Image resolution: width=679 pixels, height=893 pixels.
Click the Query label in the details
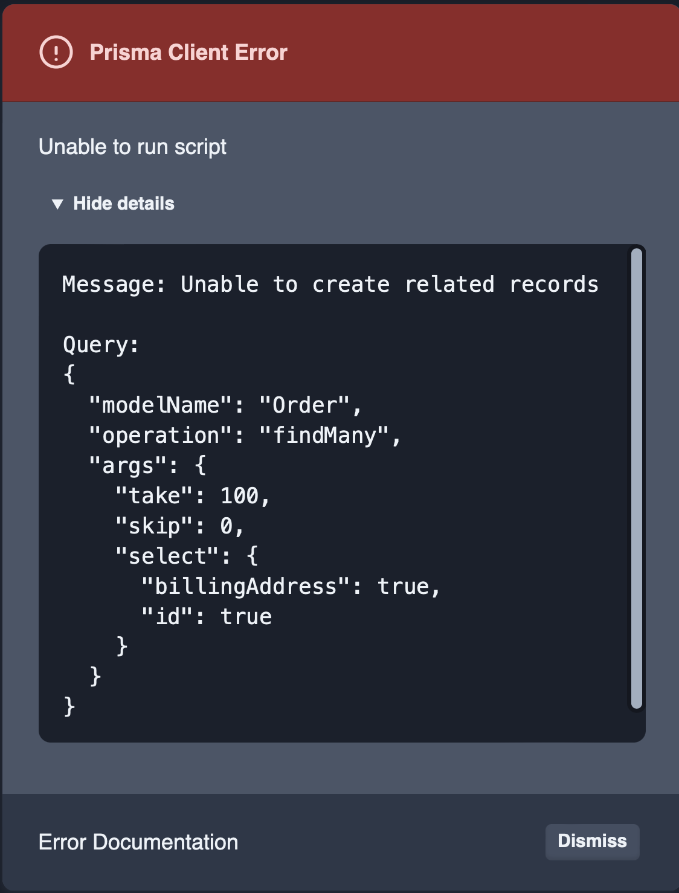tap(101, 344)
